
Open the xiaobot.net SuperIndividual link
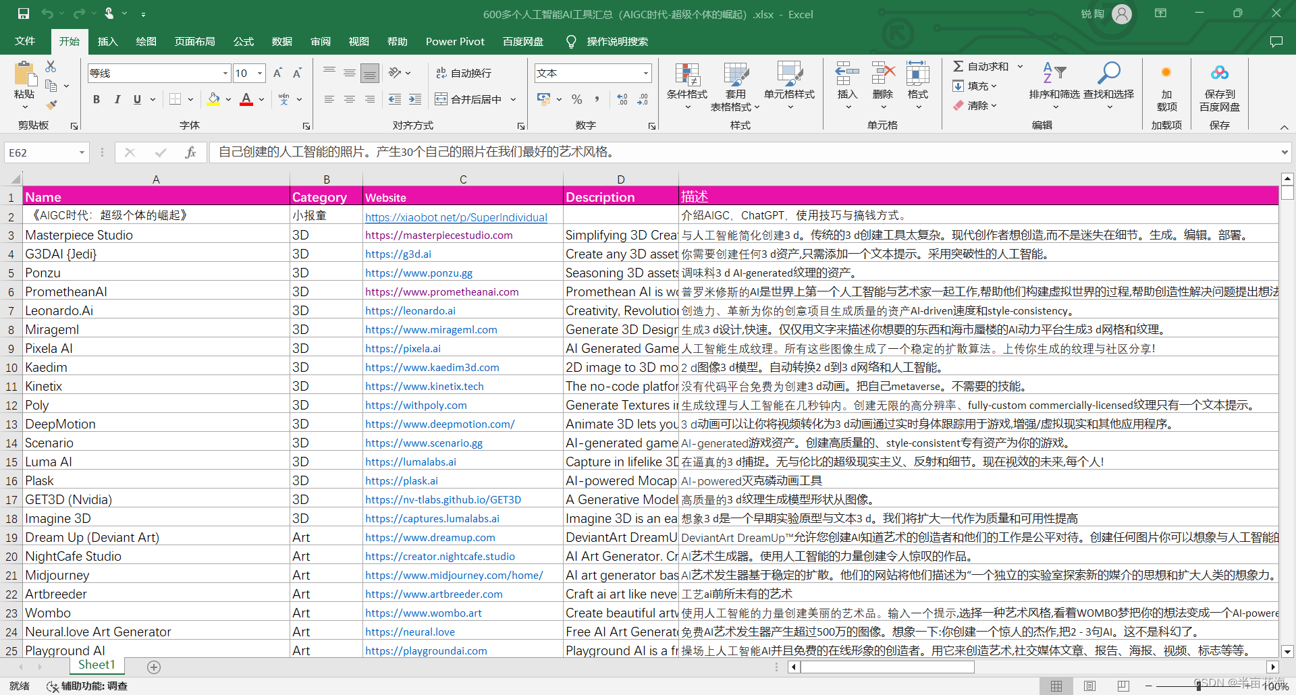pyautogui.click(x=456, y=217)
